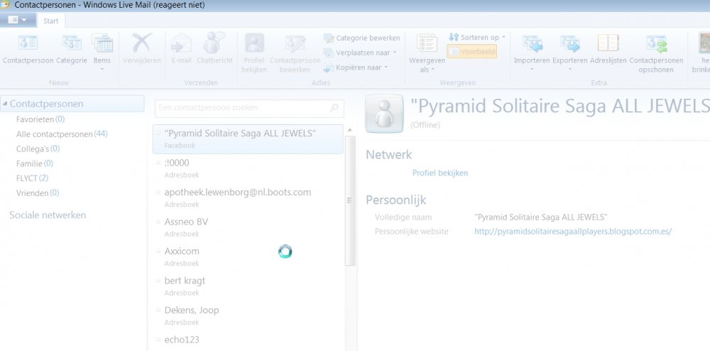710x351 pixels.
Task: Select the echo123 contact
Action: point(248,341)
